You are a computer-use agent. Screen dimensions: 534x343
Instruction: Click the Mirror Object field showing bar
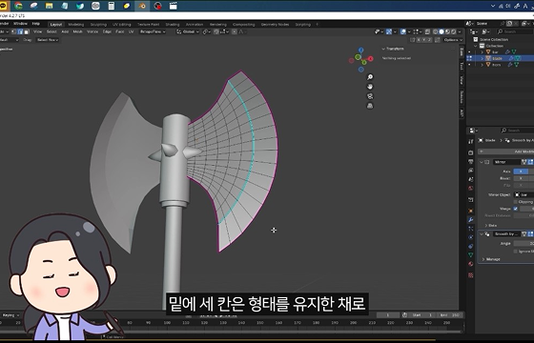(x=524, y=195)
